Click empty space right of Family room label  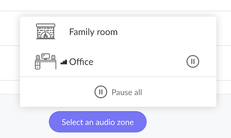click(166, 32)
